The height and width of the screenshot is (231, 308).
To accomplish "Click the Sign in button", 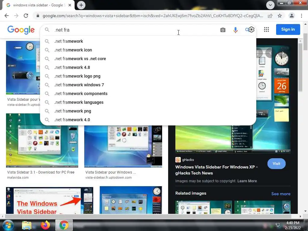I will [x=288, y=29].
